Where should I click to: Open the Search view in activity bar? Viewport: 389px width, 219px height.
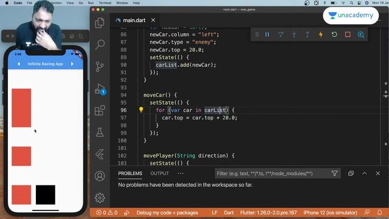(x=100, y=44)
